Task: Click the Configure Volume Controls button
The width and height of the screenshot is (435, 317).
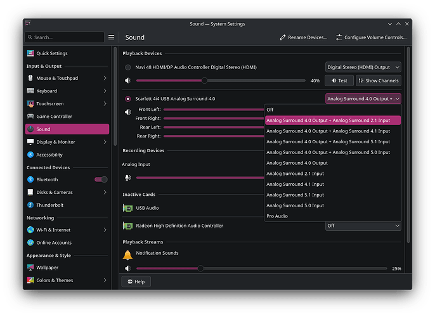Action: coord(371,37)
